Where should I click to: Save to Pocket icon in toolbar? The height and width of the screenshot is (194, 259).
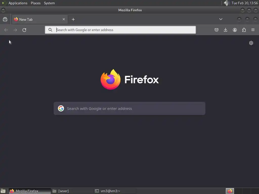(x=217, y=30)
